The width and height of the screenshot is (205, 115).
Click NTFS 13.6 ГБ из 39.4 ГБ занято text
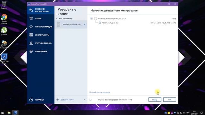point(163,23)
